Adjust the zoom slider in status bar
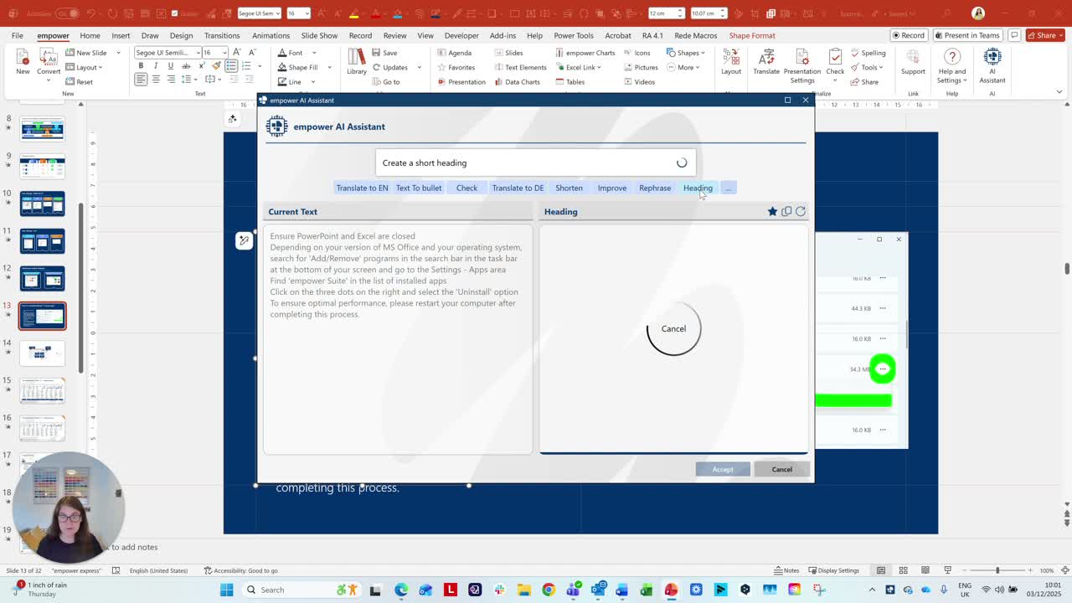Viewport: 1072px width, 603px height. point(997,570)
